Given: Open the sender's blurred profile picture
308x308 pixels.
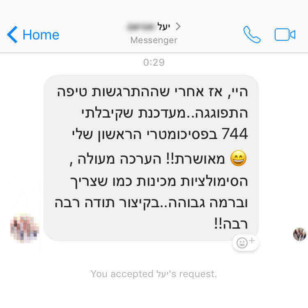Looking at the screenshot, I should point(25,229).
